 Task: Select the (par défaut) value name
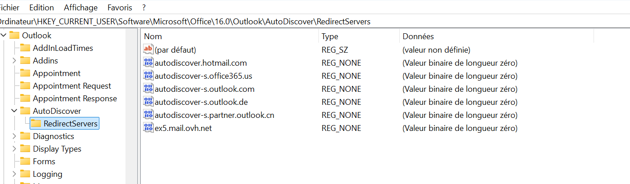click(175, 49)
